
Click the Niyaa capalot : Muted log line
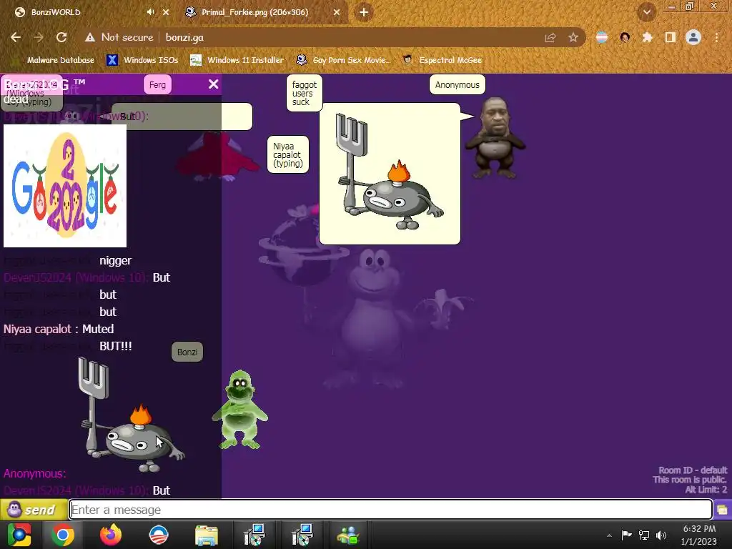(59, 329)
